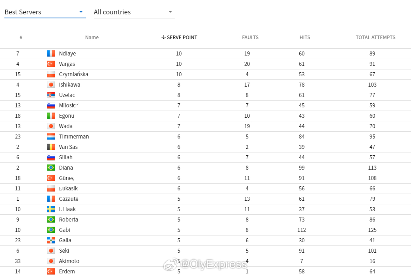Viewport: 411px width, 275px height.
Task: Click I. Haak's Swedish flag icon
Action: click(51, 209)
